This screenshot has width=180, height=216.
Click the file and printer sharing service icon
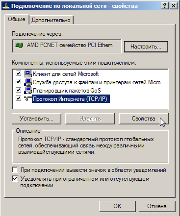(x=28, y=82)
